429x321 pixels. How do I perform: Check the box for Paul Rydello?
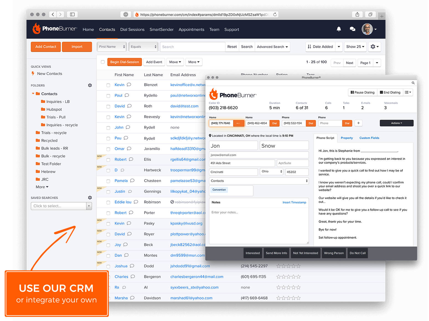108,96
